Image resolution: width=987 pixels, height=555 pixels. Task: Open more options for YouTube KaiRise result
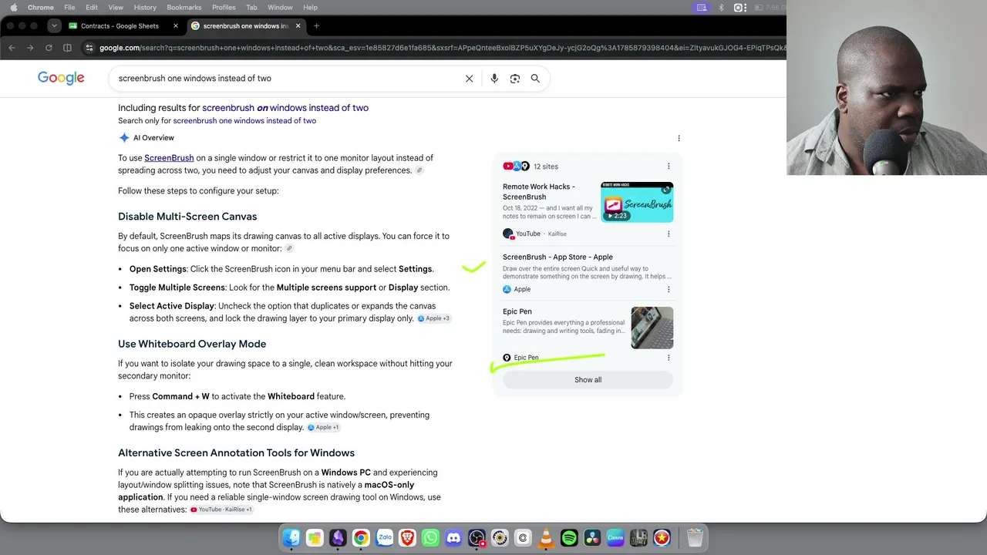(x=669, y=234)
